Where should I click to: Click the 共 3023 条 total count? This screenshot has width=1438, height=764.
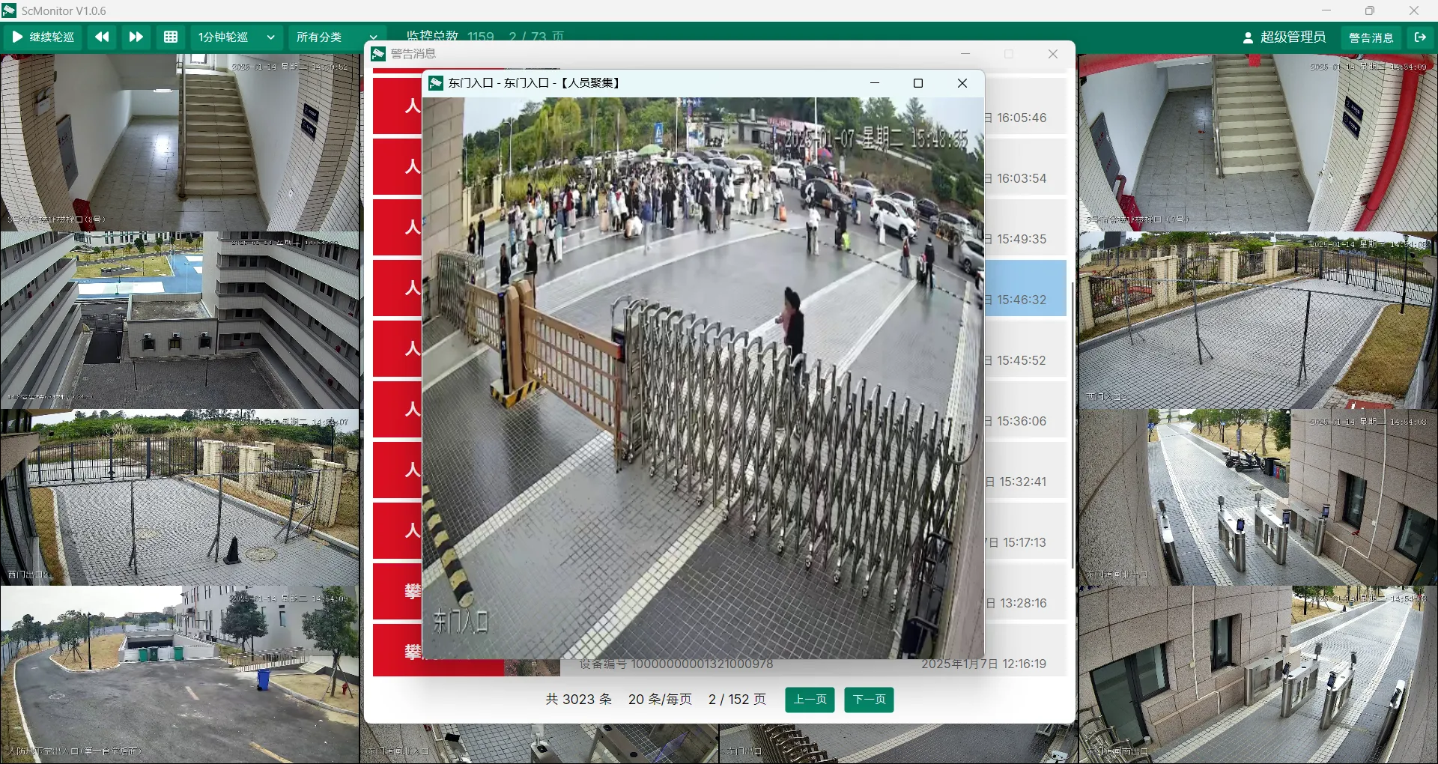tap(579, 700)
